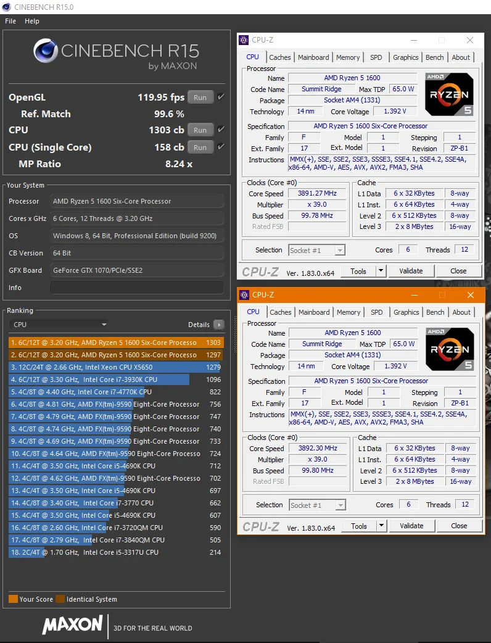
Task: Click the Identical System legend swatch
Action: [60, 599]
